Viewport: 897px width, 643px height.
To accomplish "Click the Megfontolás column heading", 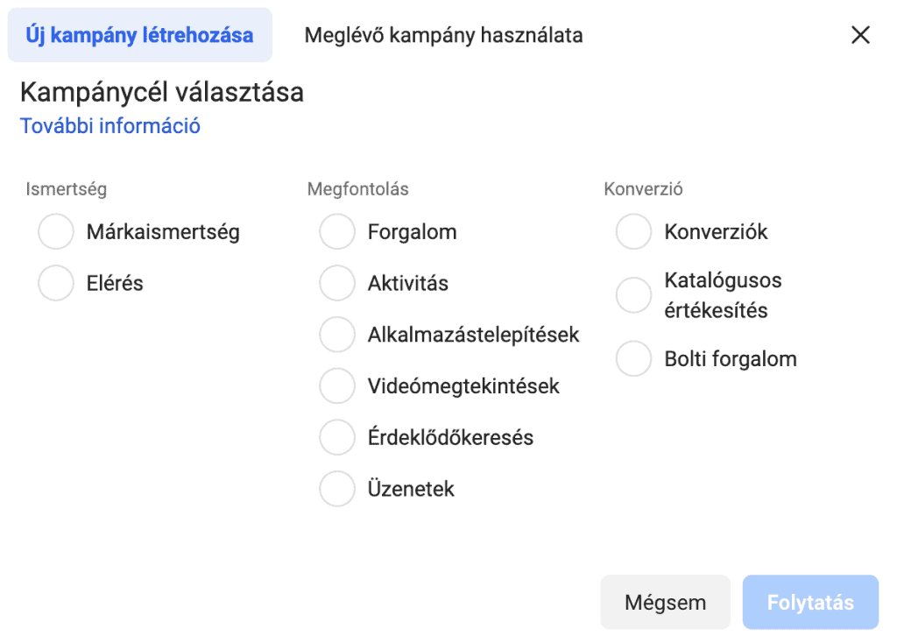I will click(x=357, y=189).
